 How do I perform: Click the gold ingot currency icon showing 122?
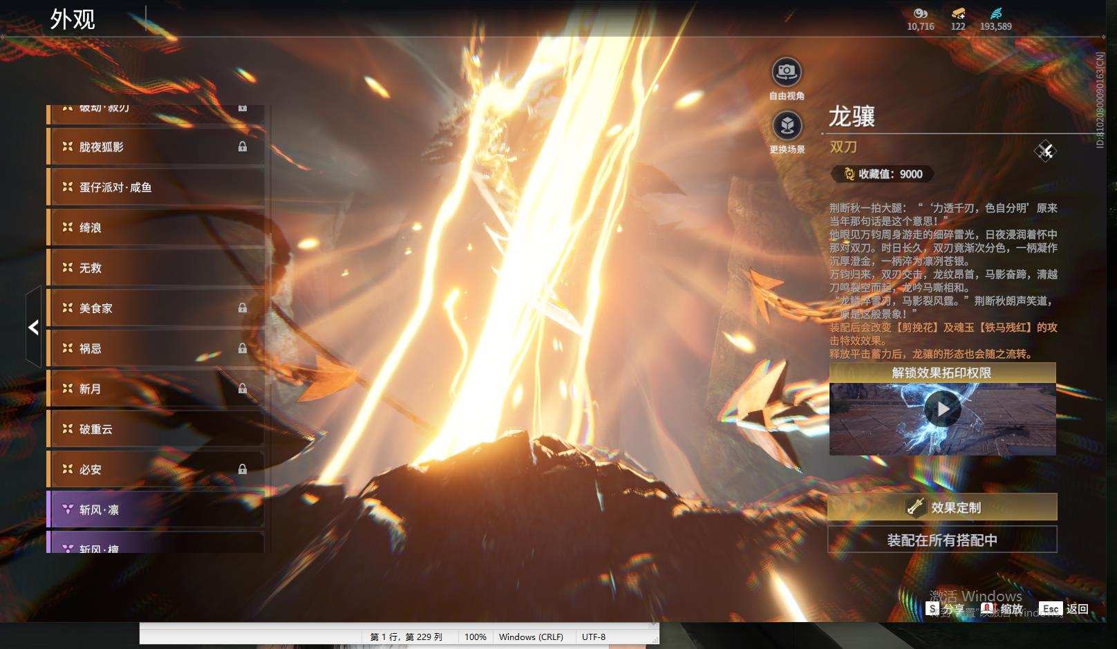click(958, 13)
